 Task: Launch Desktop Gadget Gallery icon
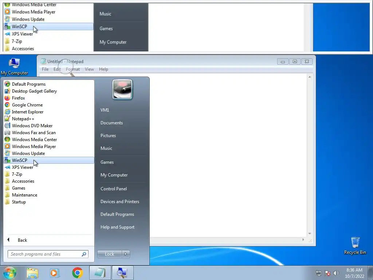(x=7, y=91)
